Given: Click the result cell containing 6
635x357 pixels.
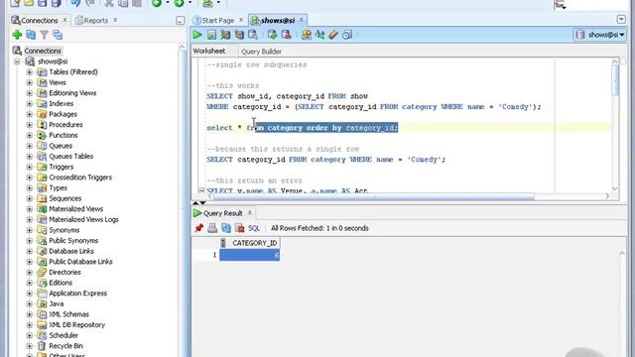Looking at the screenshot, I should [x=249, y=255].
